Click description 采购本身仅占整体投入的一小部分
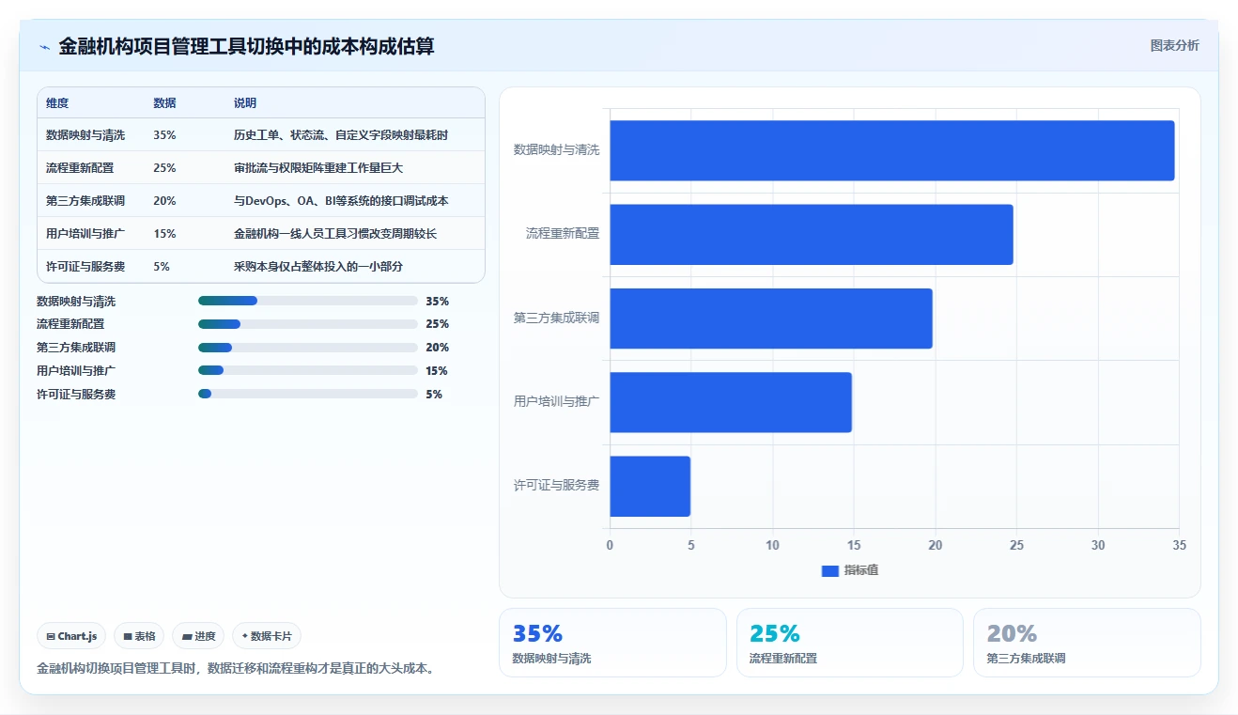 [x=317, y=267]
